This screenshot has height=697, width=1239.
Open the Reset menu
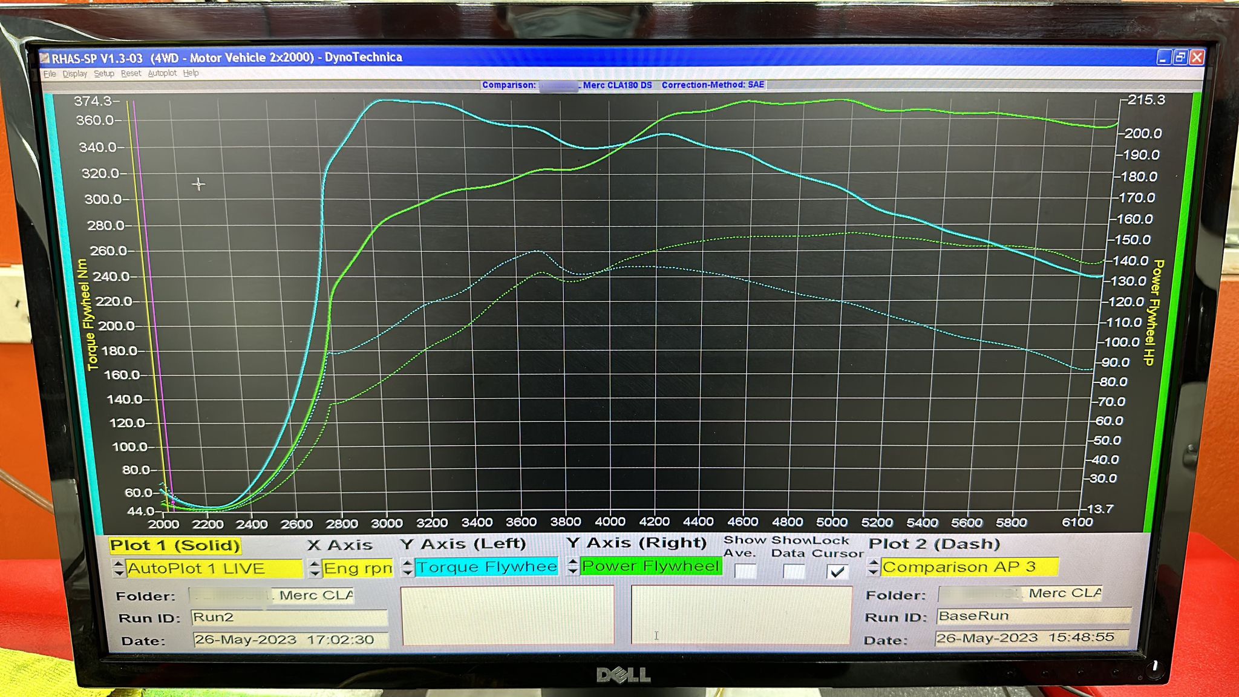(131, 74)
